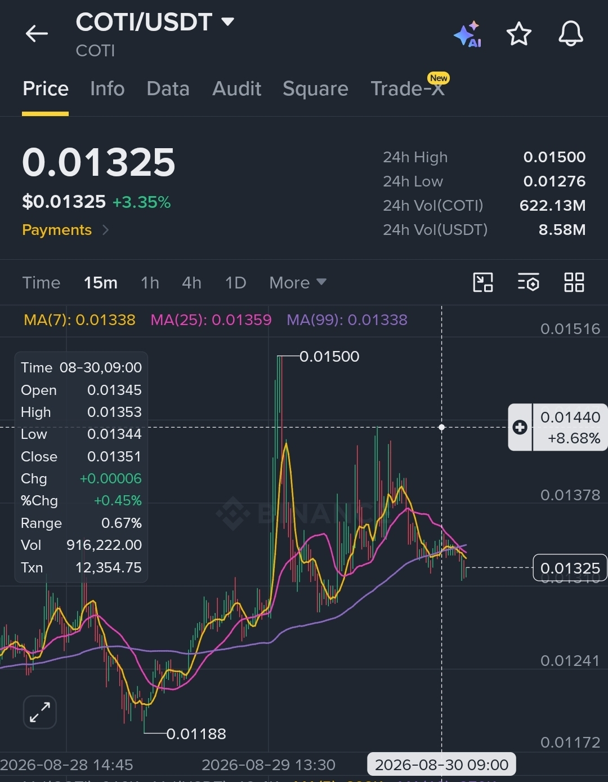
Task: Tap the back arrow icon
Action: click(37, 34)
